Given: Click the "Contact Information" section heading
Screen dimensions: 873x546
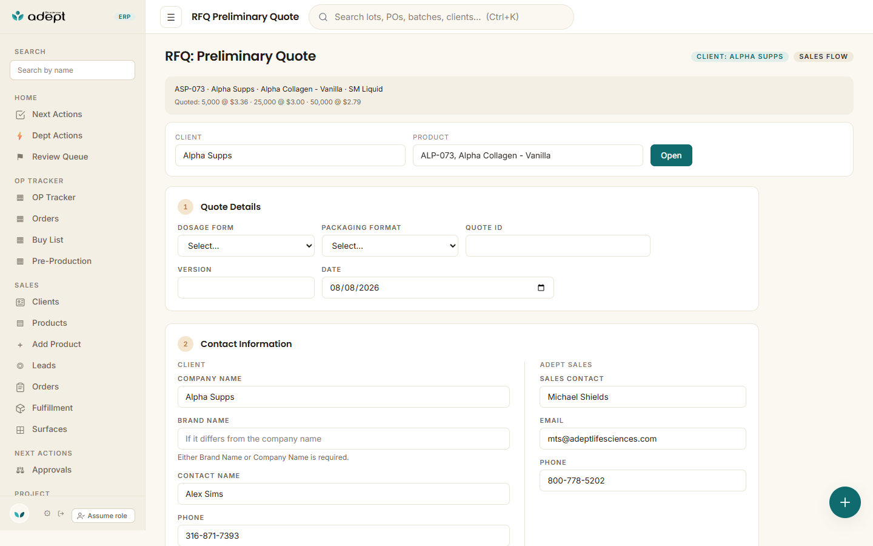Looking at the screenshot, I should tap(246, 344).
